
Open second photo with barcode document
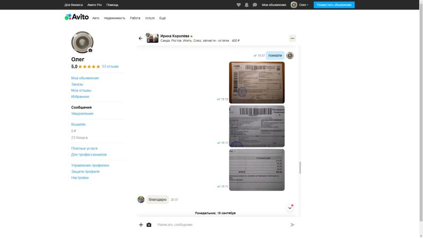(x=257, y=126)
